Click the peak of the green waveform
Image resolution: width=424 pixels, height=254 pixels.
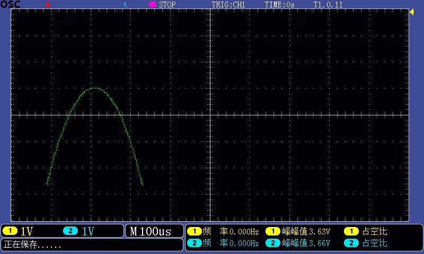point(94,88)
